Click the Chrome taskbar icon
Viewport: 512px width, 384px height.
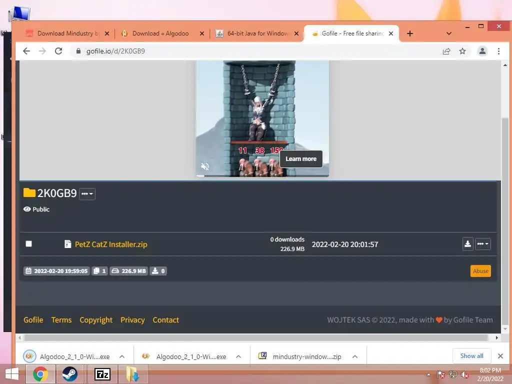coord(40,374)
